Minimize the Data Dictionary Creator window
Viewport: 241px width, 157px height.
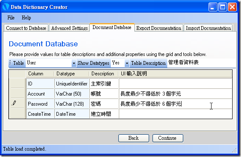(x=213, y=7)
